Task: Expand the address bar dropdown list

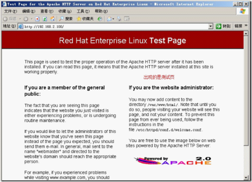Action: 210,26
